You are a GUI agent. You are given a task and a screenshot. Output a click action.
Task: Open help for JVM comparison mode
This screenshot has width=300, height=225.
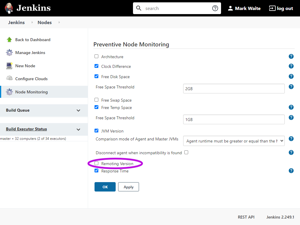291,139
